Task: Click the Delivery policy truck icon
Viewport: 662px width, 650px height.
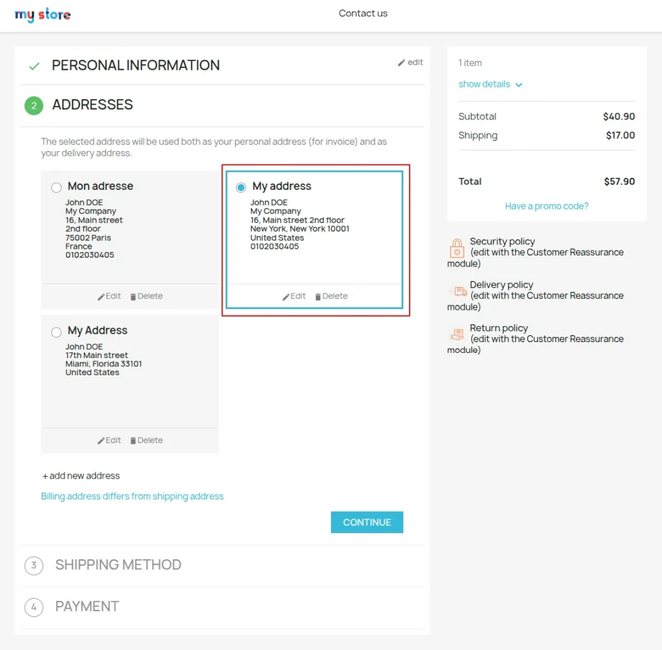Action: pyautogui.click(x=457, y=291)
